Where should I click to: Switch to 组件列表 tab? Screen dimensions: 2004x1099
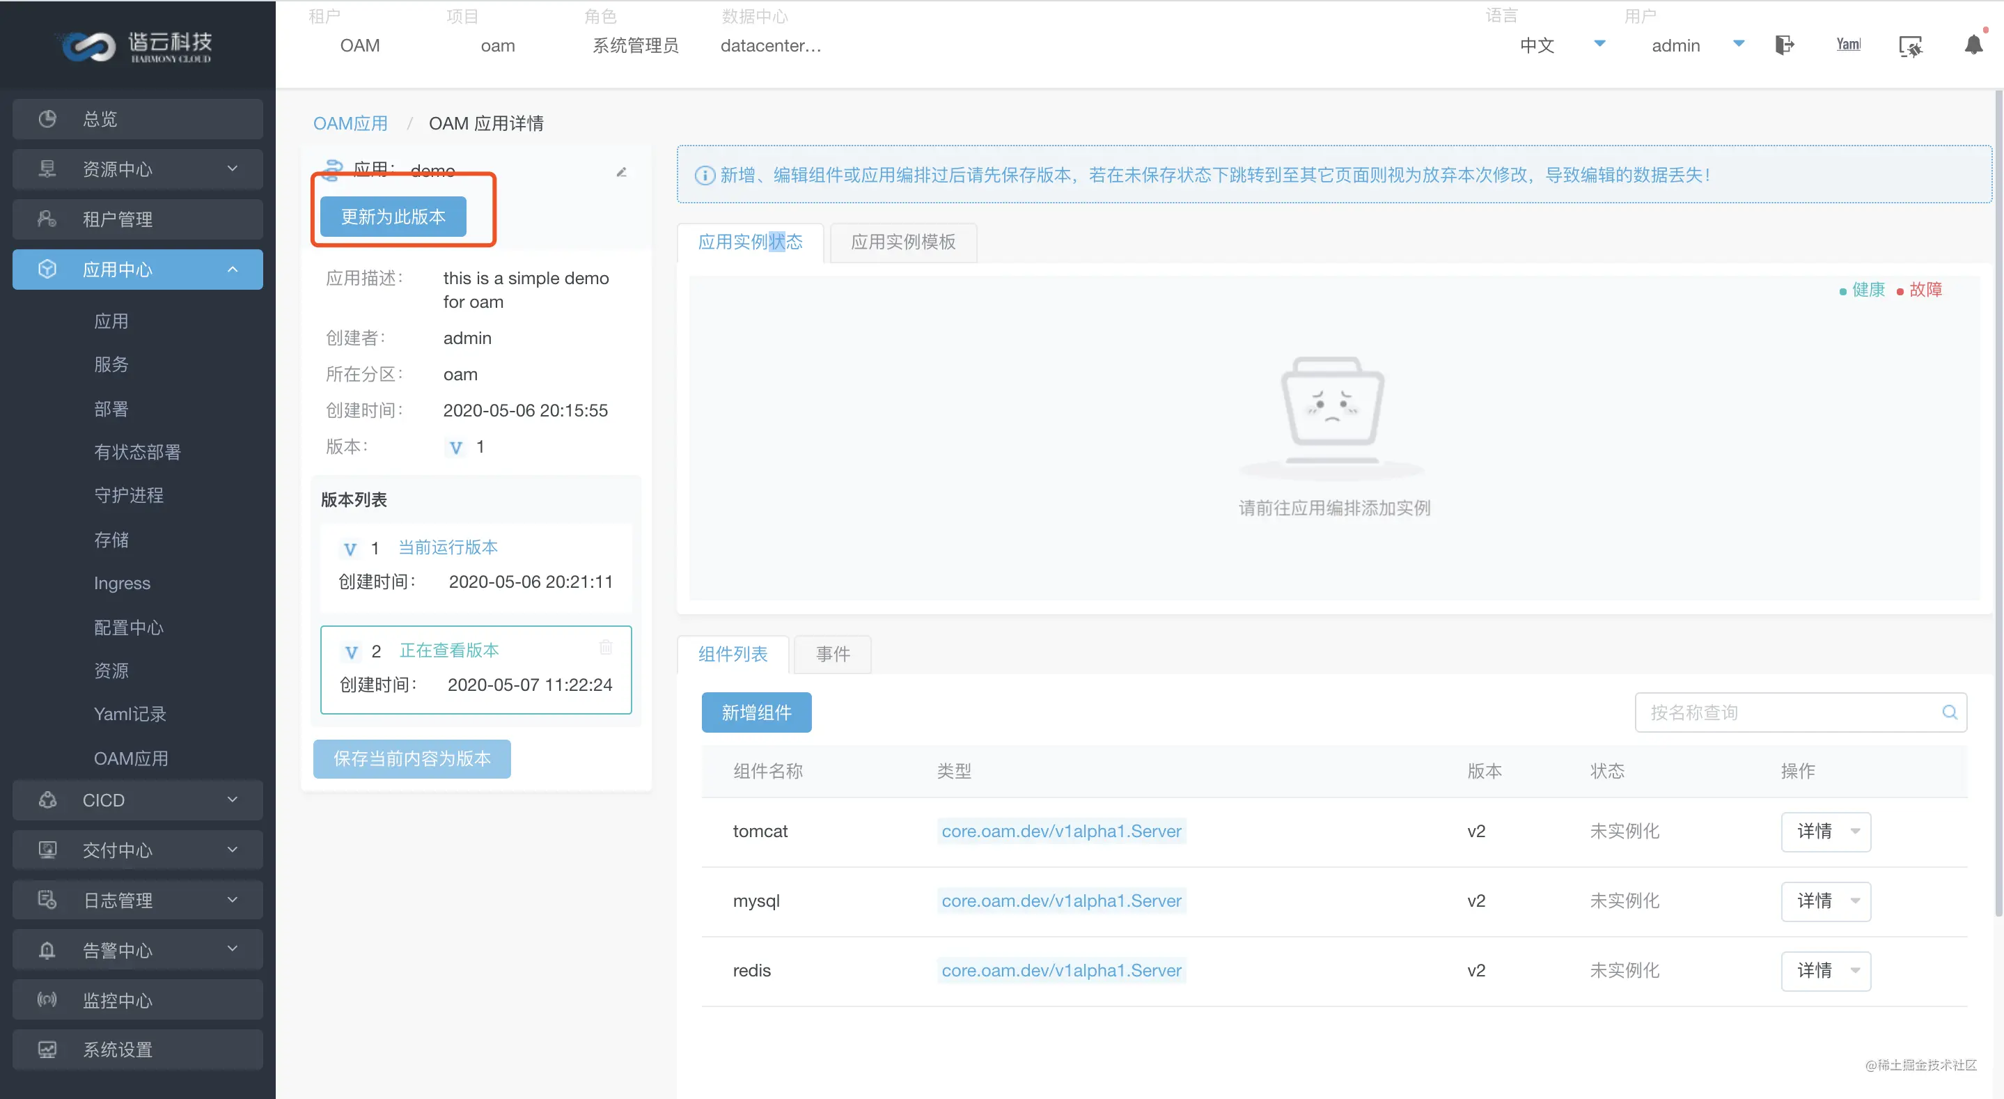733,654
